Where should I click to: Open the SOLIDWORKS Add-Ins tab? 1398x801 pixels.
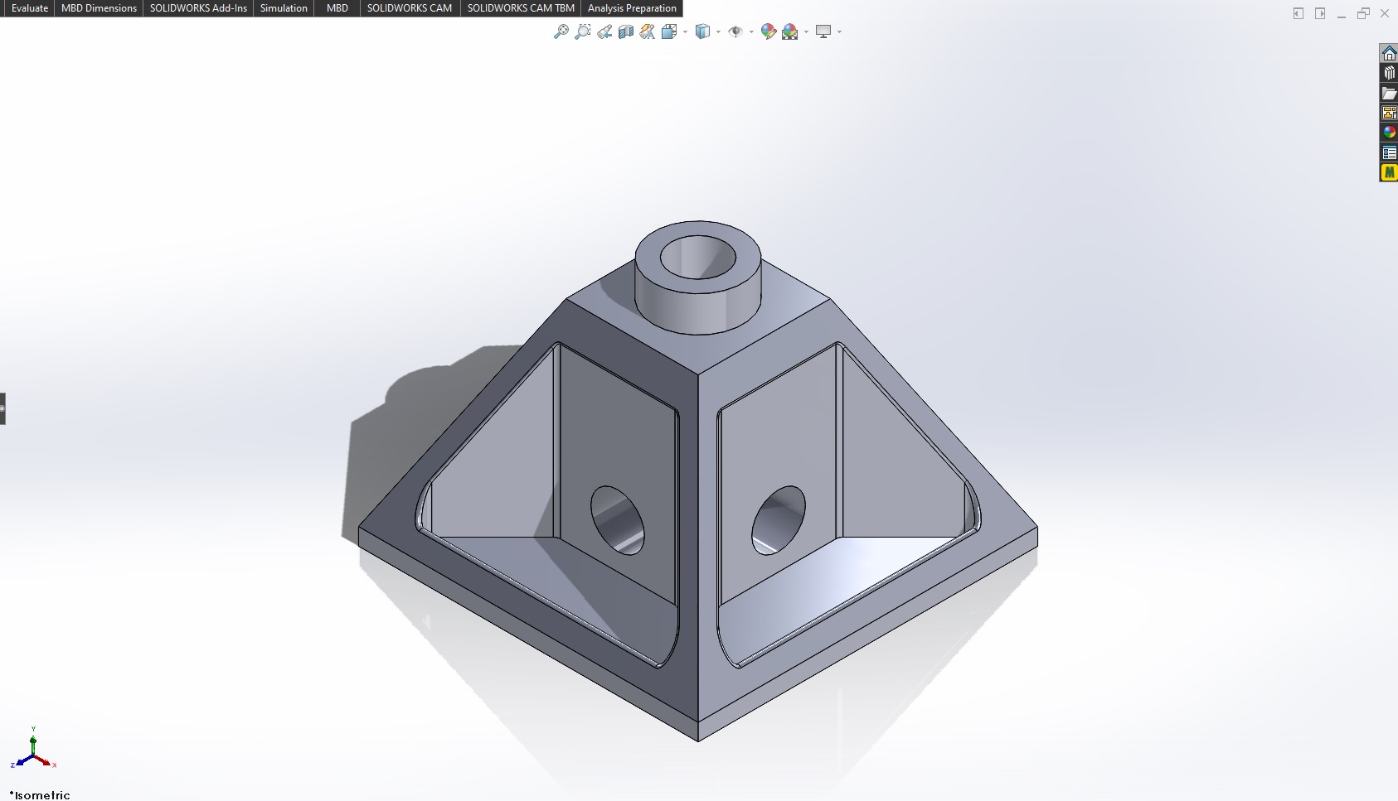(198, 8)
